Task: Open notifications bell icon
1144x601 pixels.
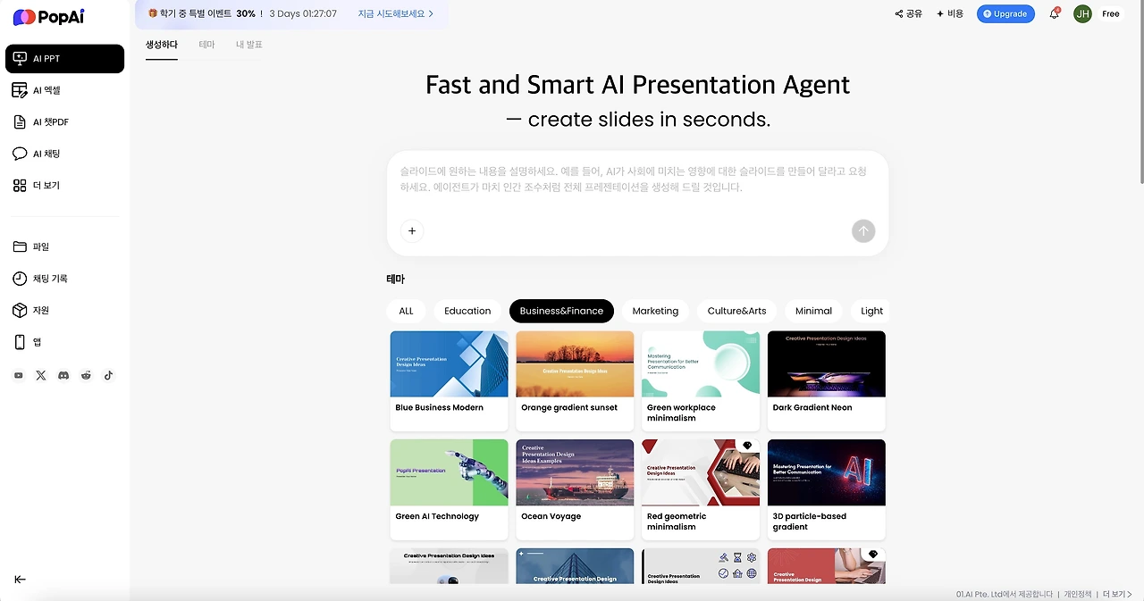Action: point(1055,14)
